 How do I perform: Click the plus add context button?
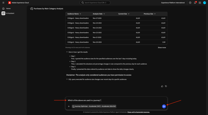pos(69,106)
